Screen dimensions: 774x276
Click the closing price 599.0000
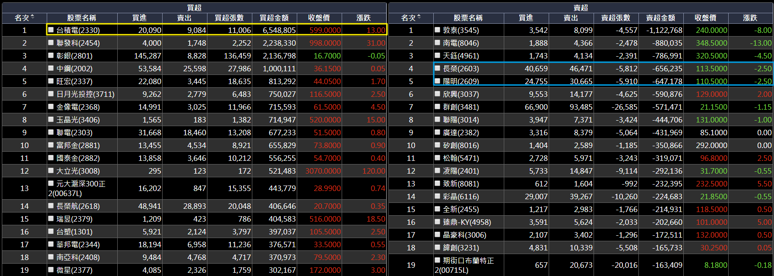[x=325, y=30]
